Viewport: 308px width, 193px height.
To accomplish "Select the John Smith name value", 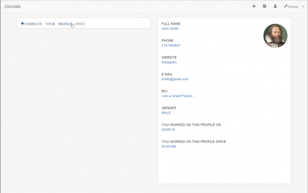I will 170,28.
